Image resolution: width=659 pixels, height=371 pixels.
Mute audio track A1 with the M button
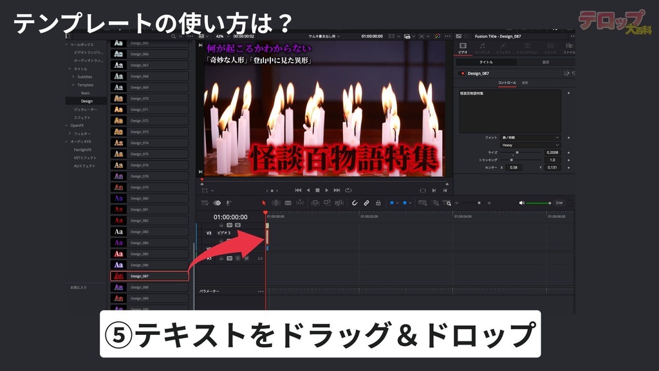click(x=246, y=258)
